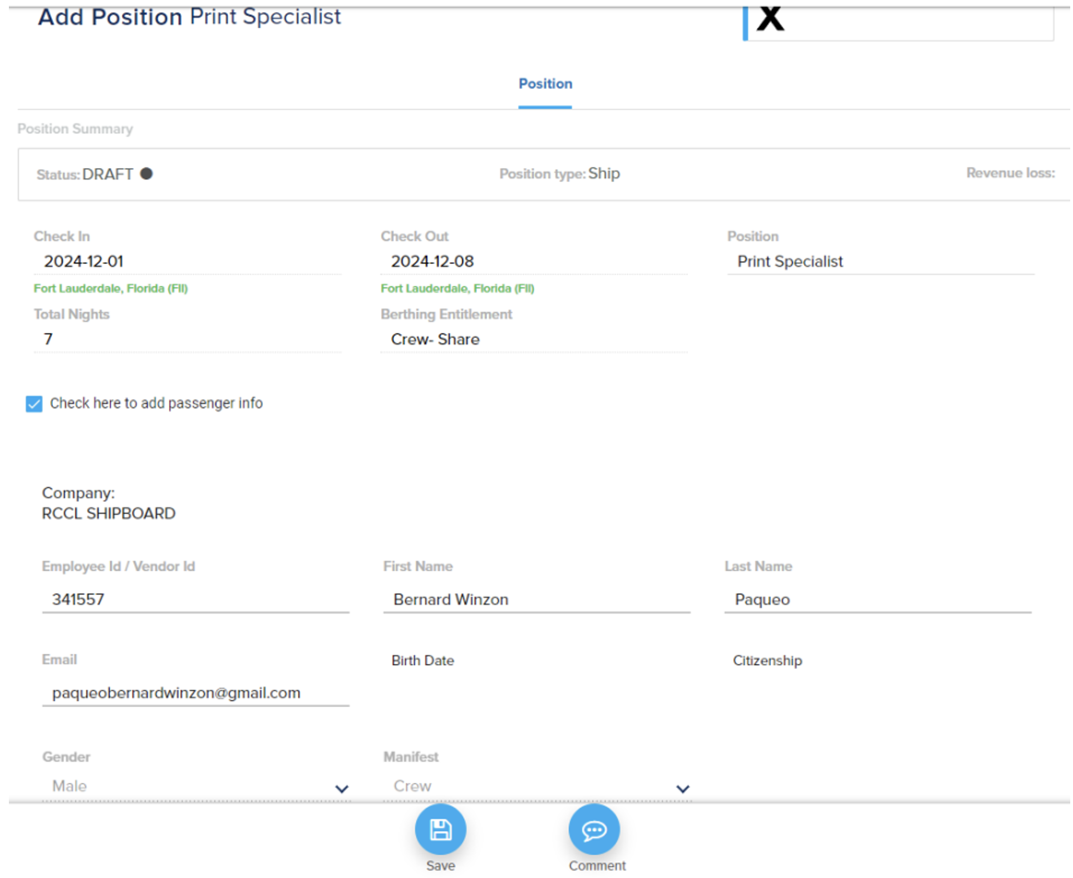Click the Position Summary heading

pyautogui.click(x=75, y=129)
